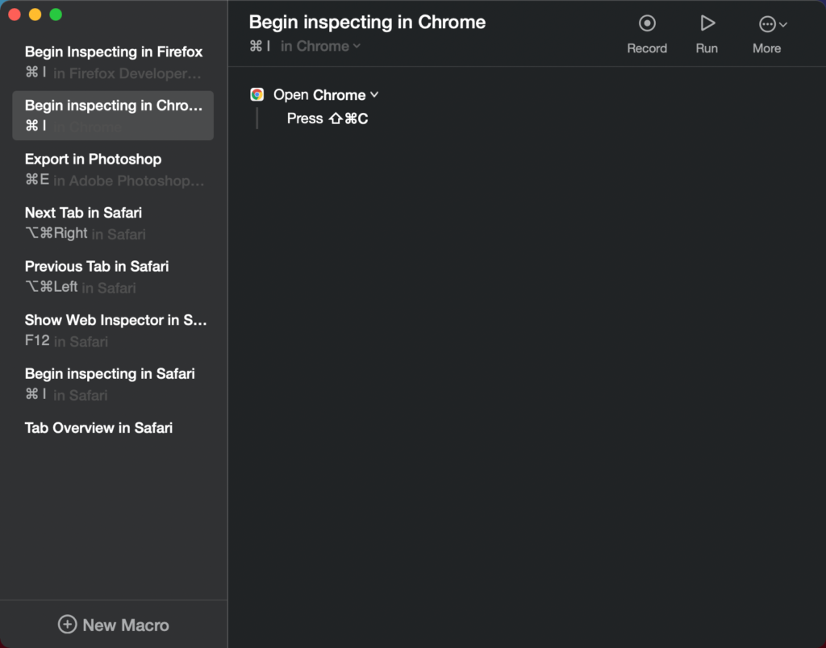The width and height of the screenshot is (826, 648).
Task: Click the Chrome app icon in action
Action: pyautogui.click(x=257, y=95)
